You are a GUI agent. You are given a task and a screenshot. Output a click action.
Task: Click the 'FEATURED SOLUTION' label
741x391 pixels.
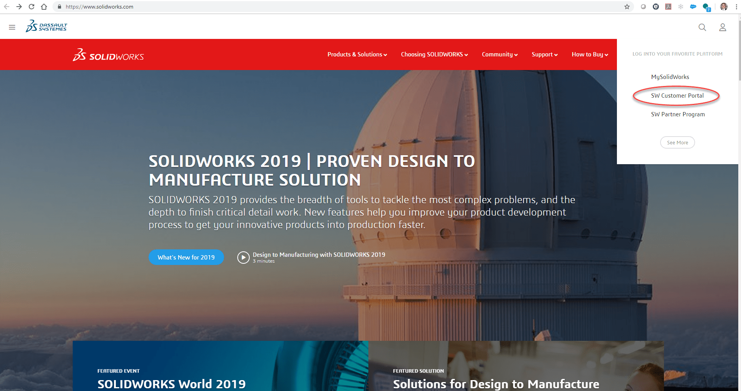point(419,371)
